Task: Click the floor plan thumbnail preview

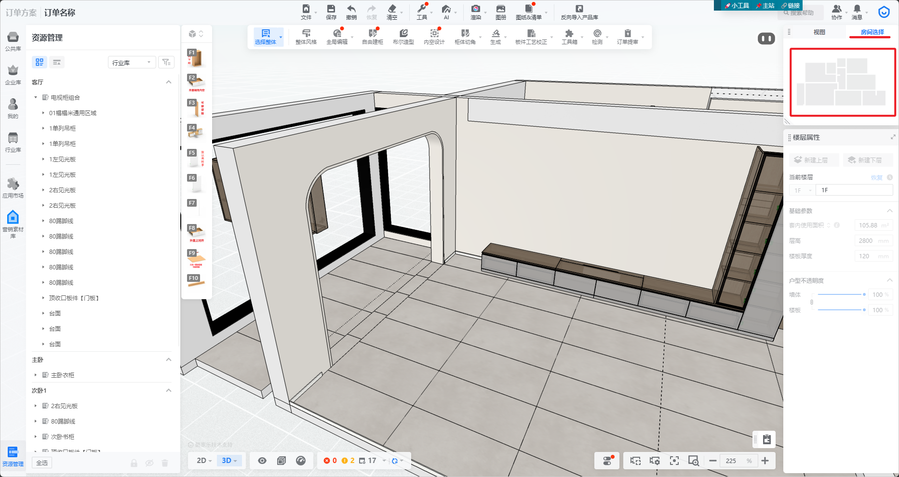Action: point(842,82)
